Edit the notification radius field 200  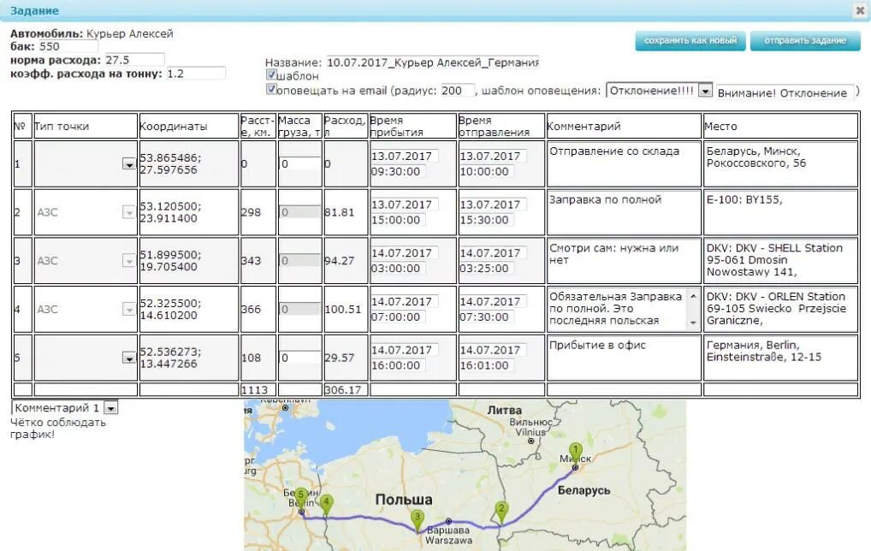pos(458,90)
